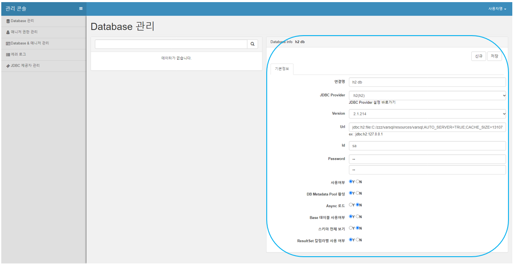Click the 신규 button
The image size is (514, 266).
[478, 56]
